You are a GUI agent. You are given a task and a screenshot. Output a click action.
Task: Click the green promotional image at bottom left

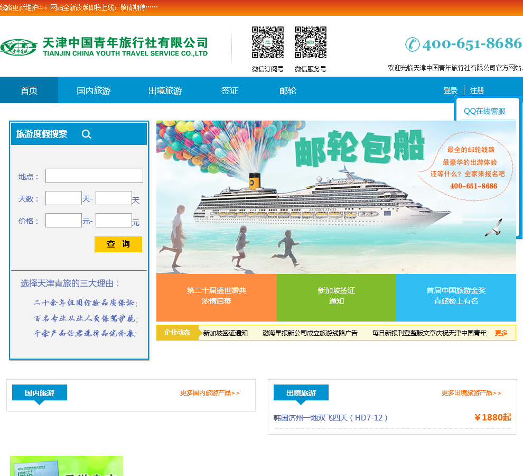(67, 466)
